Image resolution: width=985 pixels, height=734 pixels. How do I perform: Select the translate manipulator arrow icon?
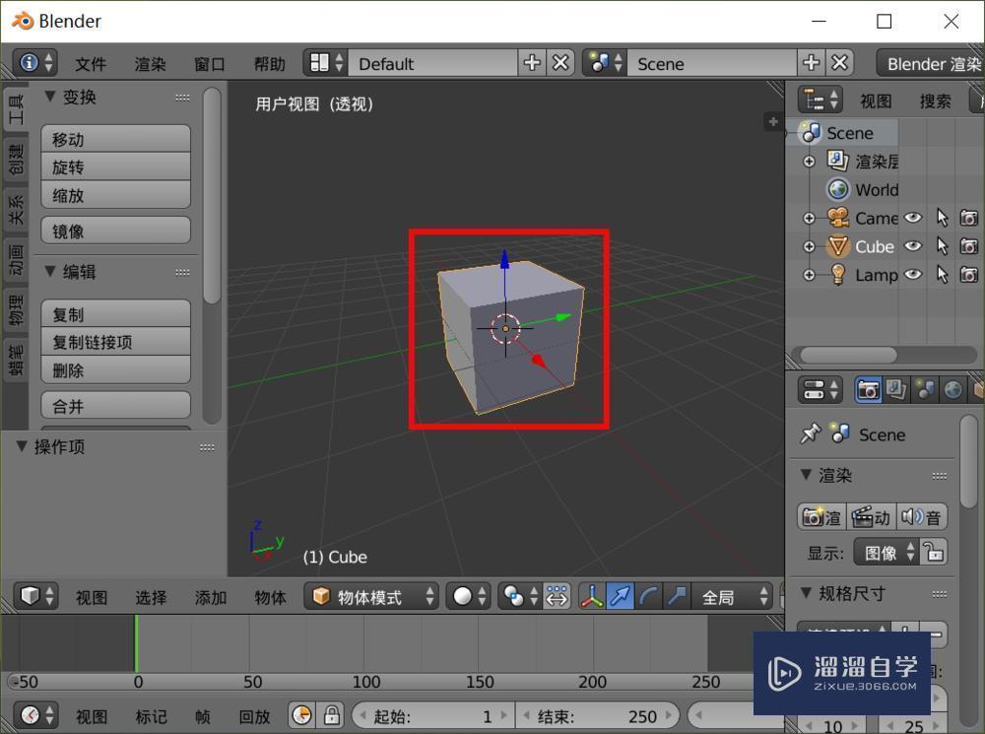pos(620,596)
